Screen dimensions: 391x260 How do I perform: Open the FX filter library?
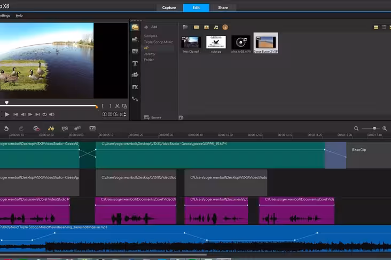pos(135,87)
